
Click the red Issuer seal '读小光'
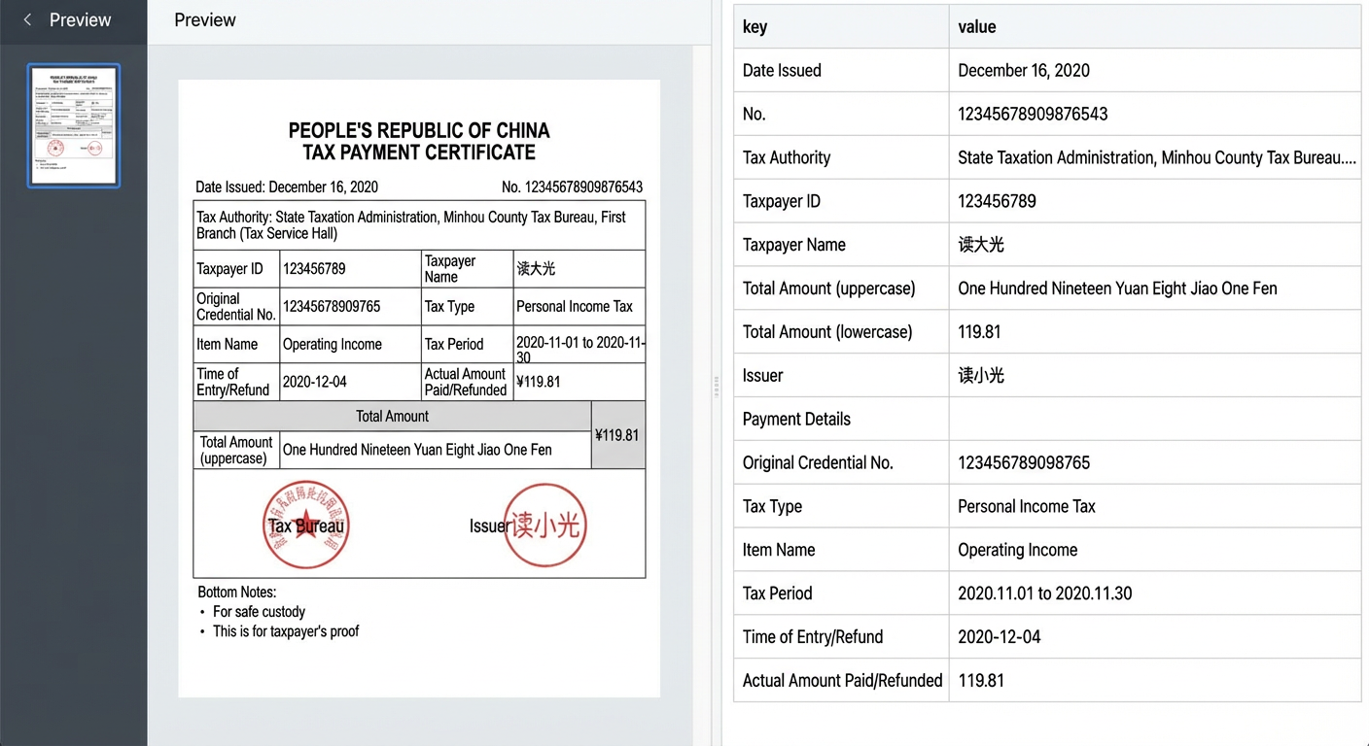(544, 526)
